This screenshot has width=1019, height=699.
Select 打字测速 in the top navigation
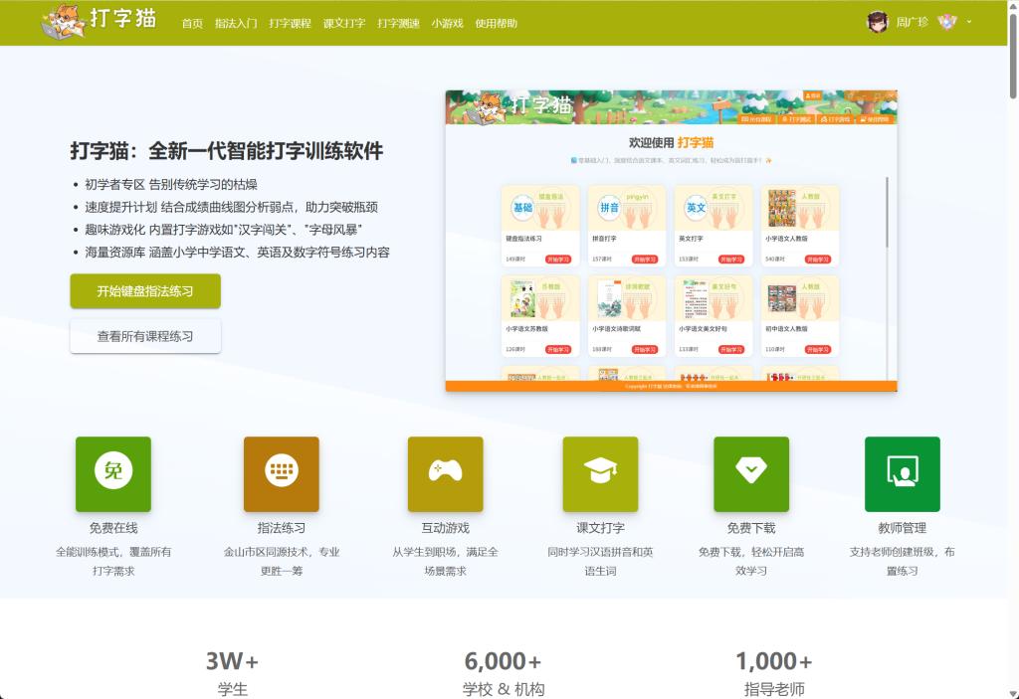[x=398, y=24]
